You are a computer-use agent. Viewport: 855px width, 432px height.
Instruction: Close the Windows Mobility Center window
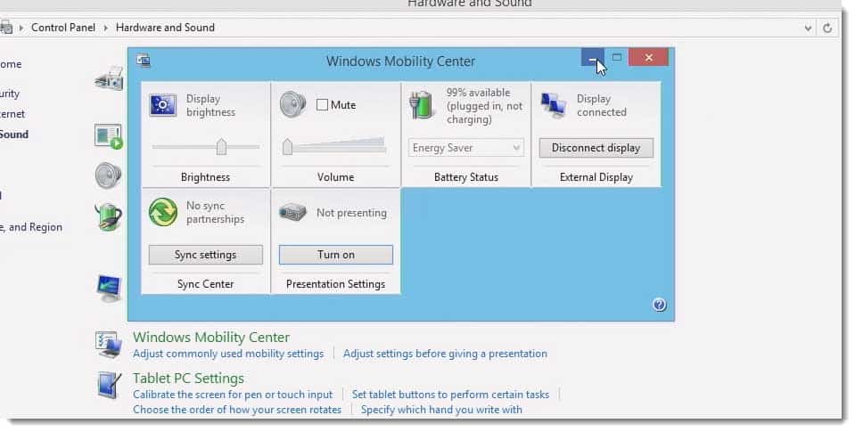click(648, 57)
